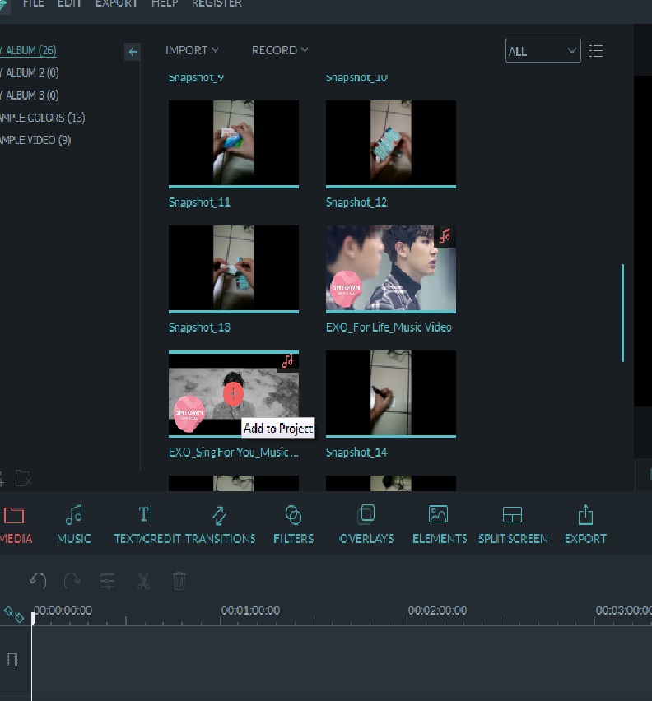Click the delete folder icon
Screen dimensions: 652x701
coord(23,478)
